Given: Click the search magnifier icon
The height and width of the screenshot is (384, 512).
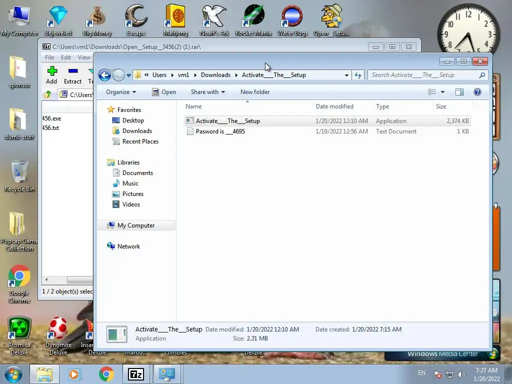Looking at the screenshot, I should [482, 75].
